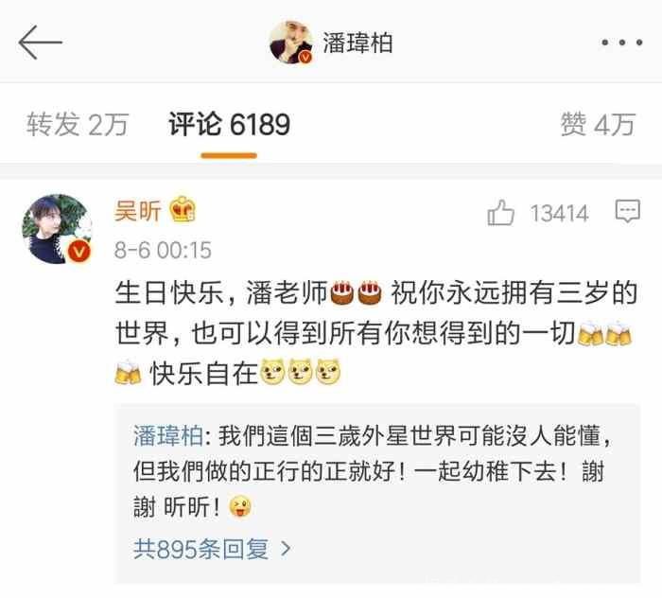Tap 潘玮柏 avatar in the header

tap(291, 43)
